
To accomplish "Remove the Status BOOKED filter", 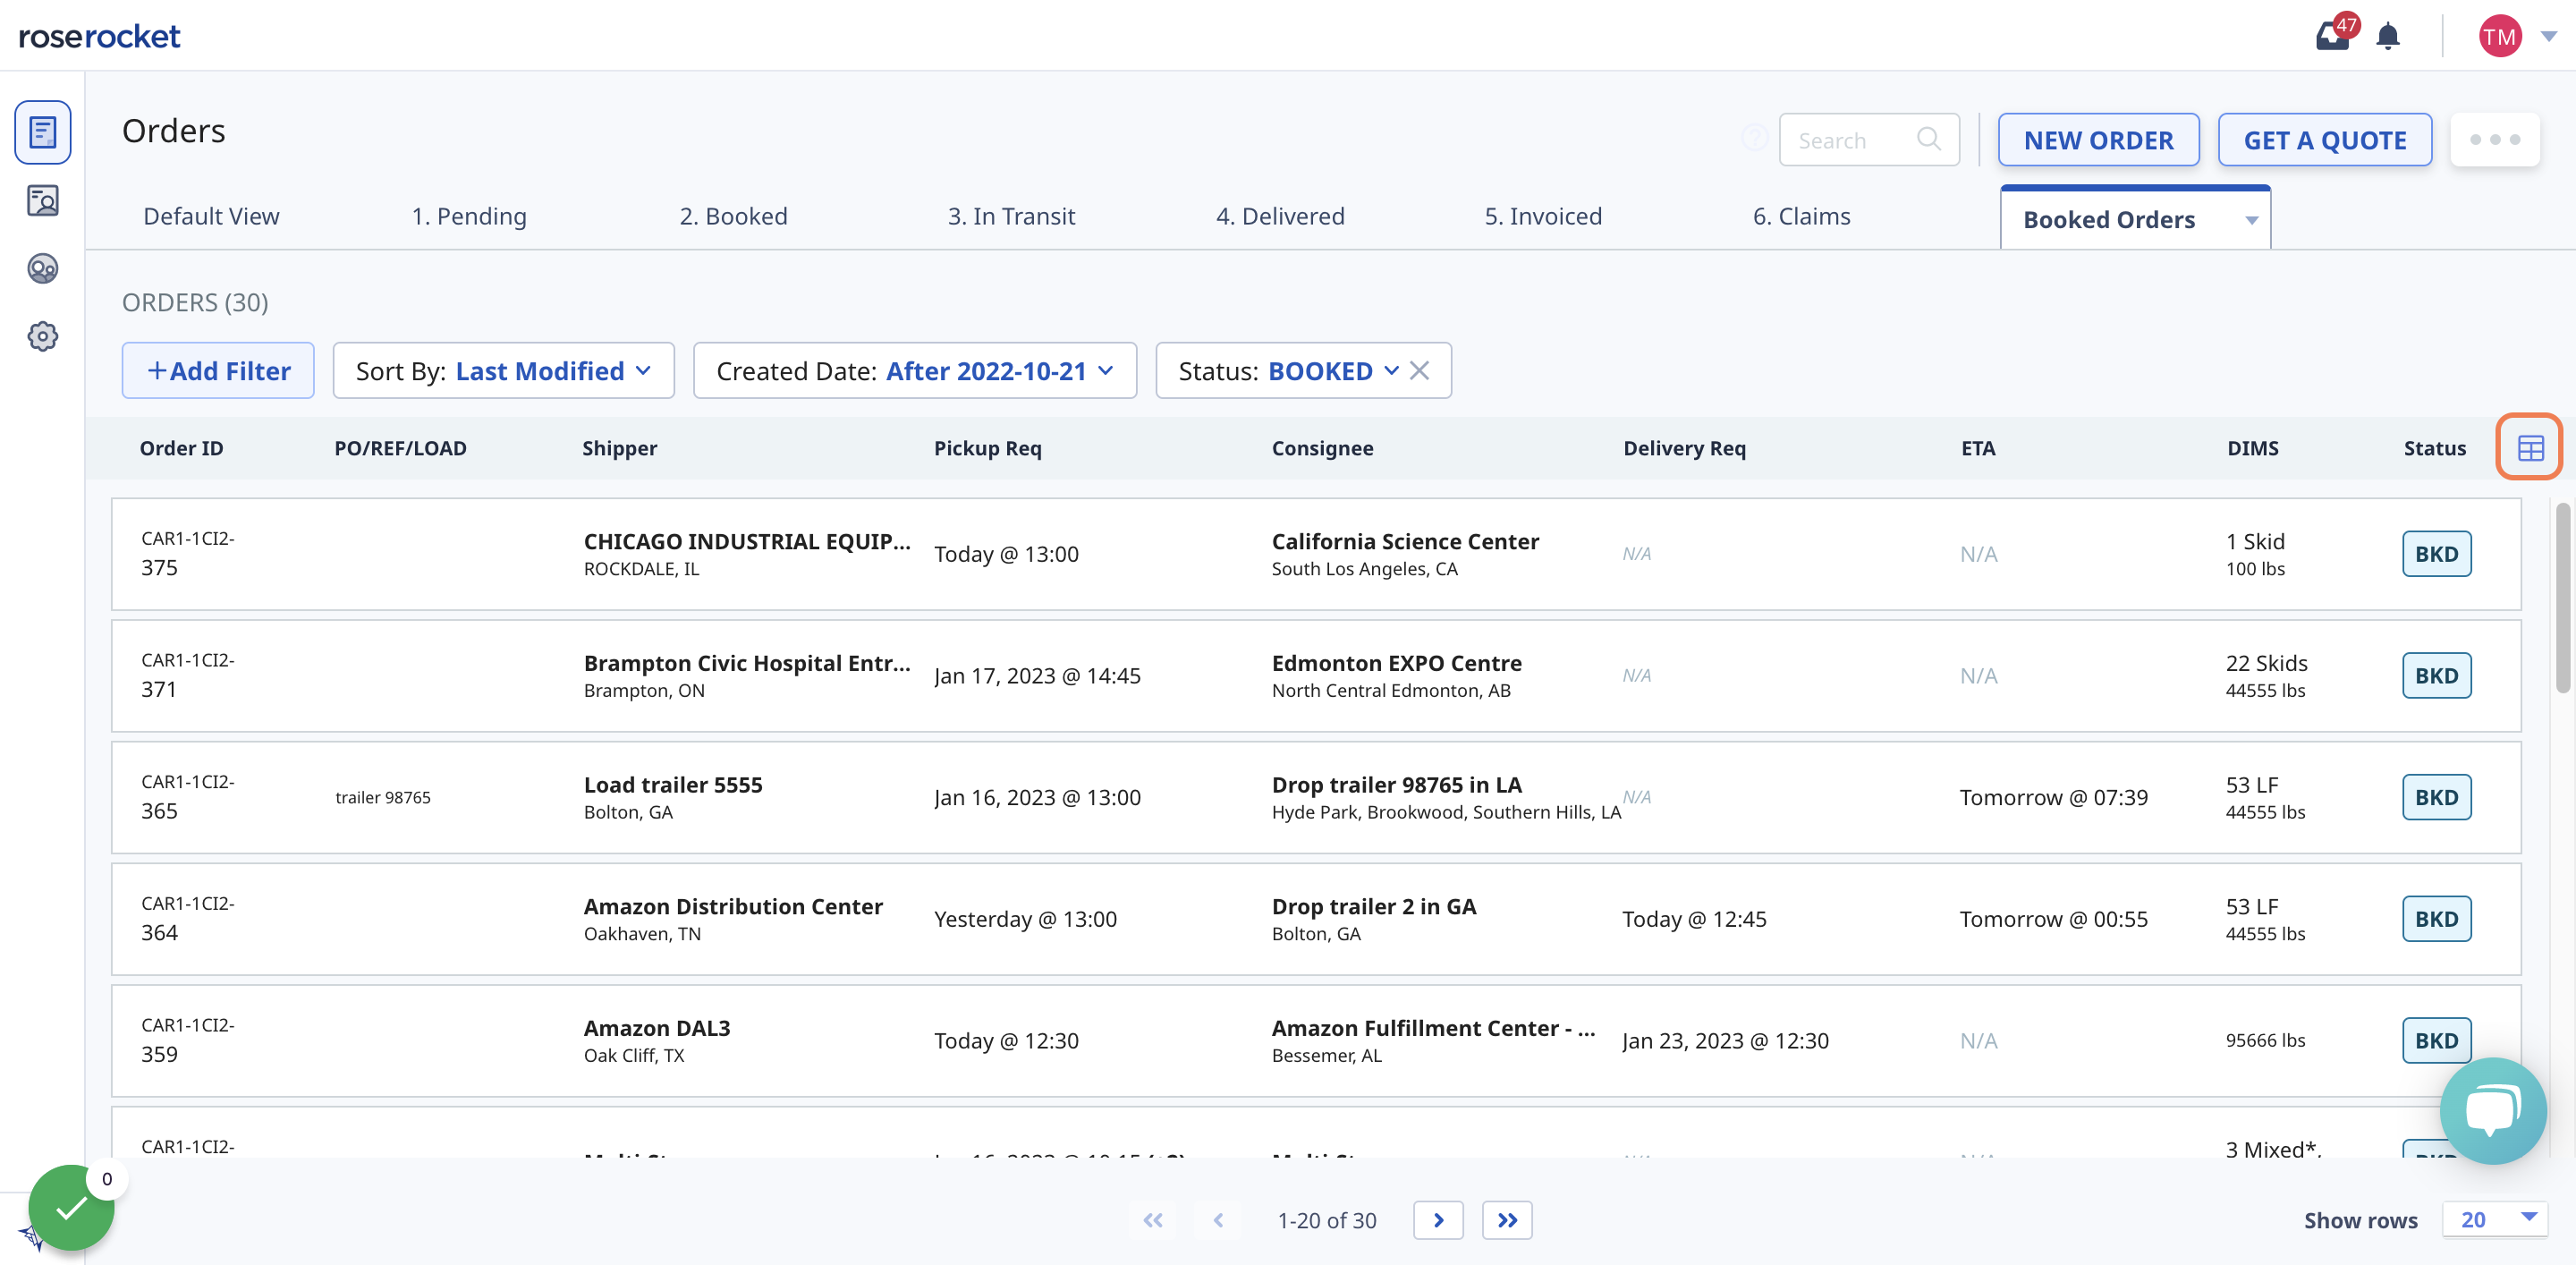I will (1419, 371).
